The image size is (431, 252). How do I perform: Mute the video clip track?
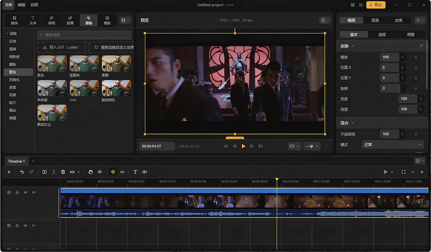pyautogui.click(x=34, y=192)
